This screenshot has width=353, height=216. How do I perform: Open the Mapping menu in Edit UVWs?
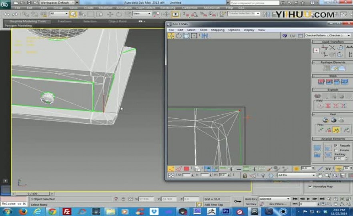click(218, 30)
